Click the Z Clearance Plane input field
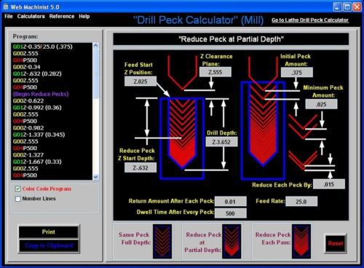 pyautogui.click(x=215, y=72)
